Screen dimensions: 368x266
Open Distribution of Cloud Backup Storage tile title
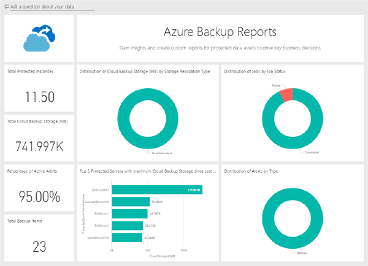[145, 72]
